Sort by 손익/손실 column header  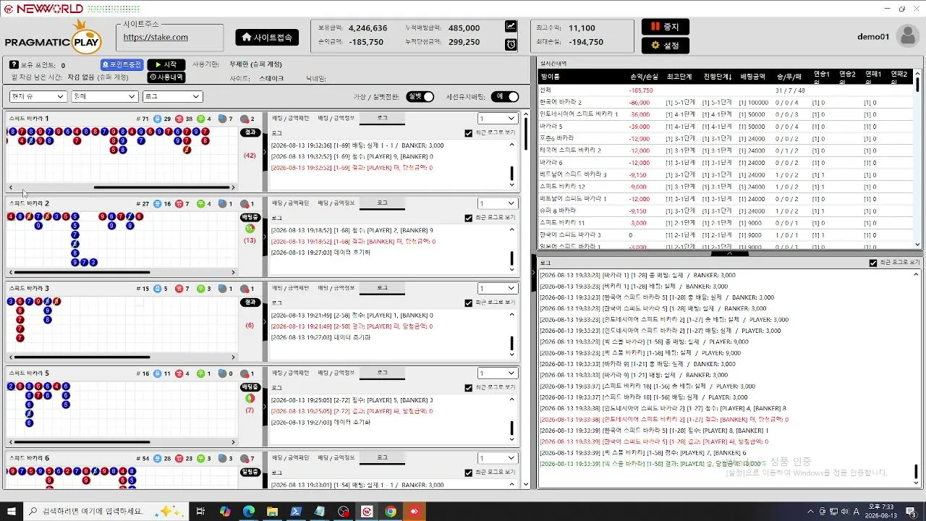pyautogui.click(x=644, y=76)
